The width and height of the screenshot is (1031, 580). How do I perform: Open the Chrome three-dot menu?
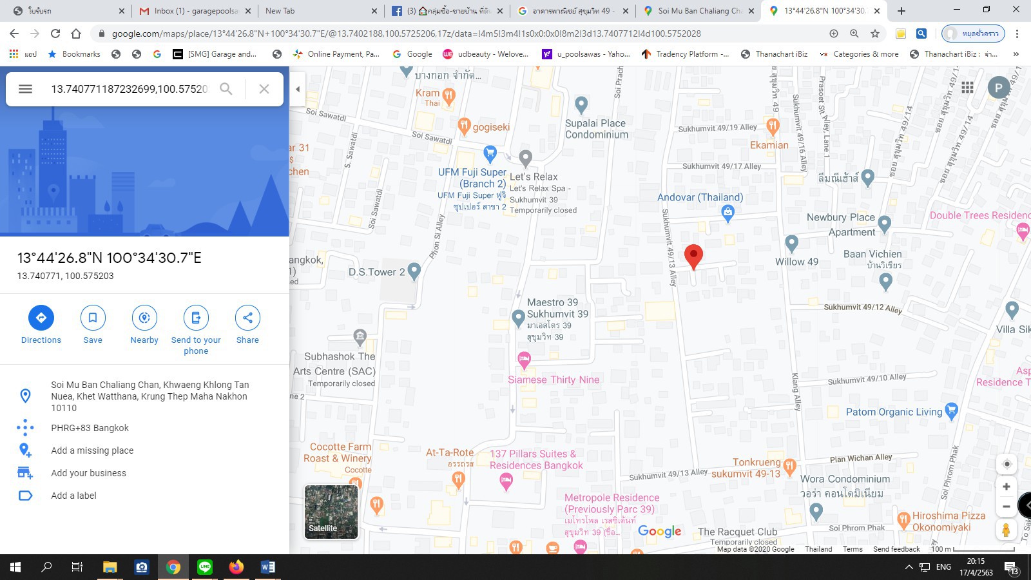click(x=1017, y=34)
